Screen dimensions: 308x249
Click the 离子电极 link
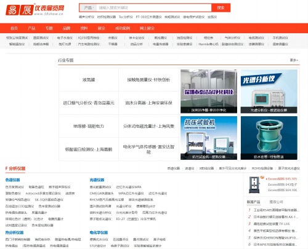160,239
